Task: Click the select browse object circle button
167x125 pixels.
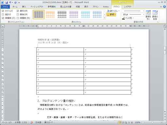Action: click(x=165, y=117)
